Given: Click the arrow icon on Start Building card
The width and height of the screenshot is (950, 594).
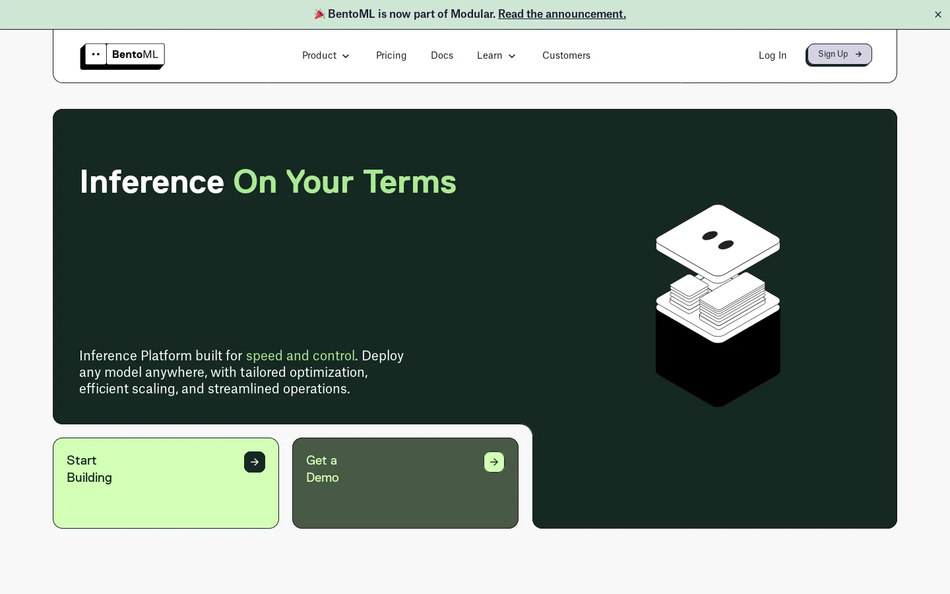Looking at the screenshot, I should pyautogui.click(x=255, y=462).
